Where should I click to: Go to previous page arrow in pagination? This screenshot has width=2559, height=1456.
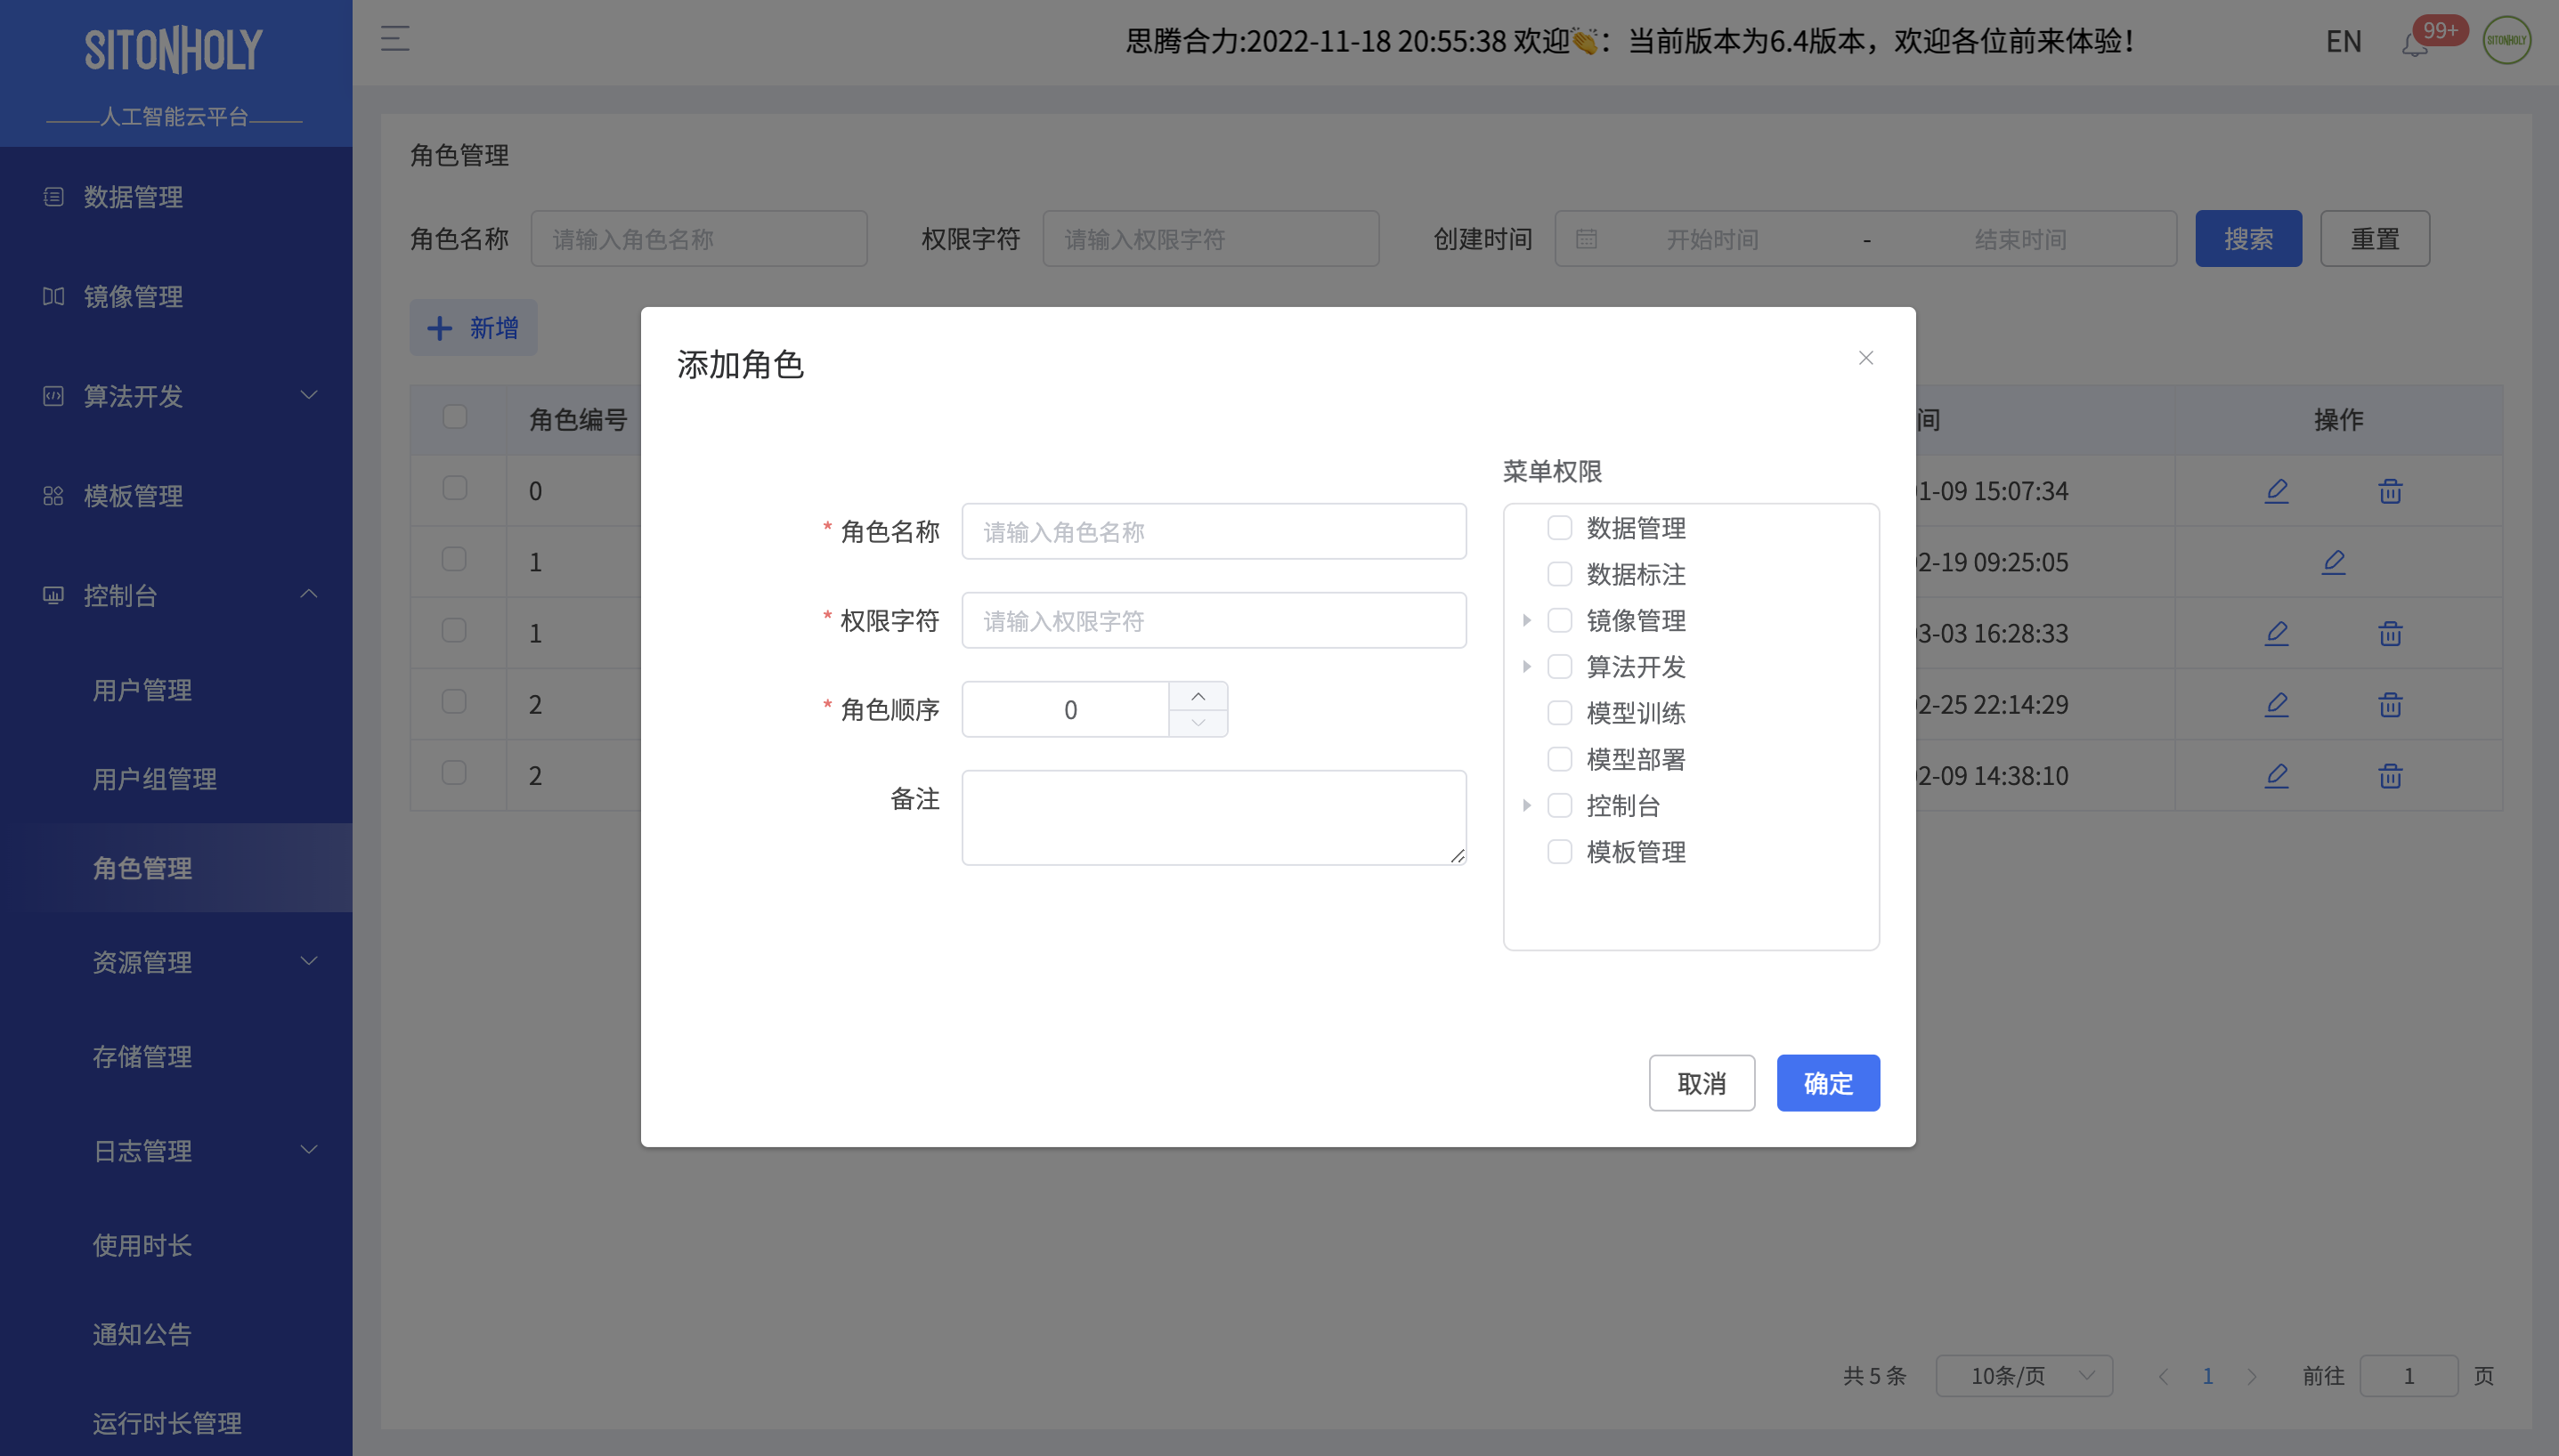pyautogui.click(x=2164, y=1376)
